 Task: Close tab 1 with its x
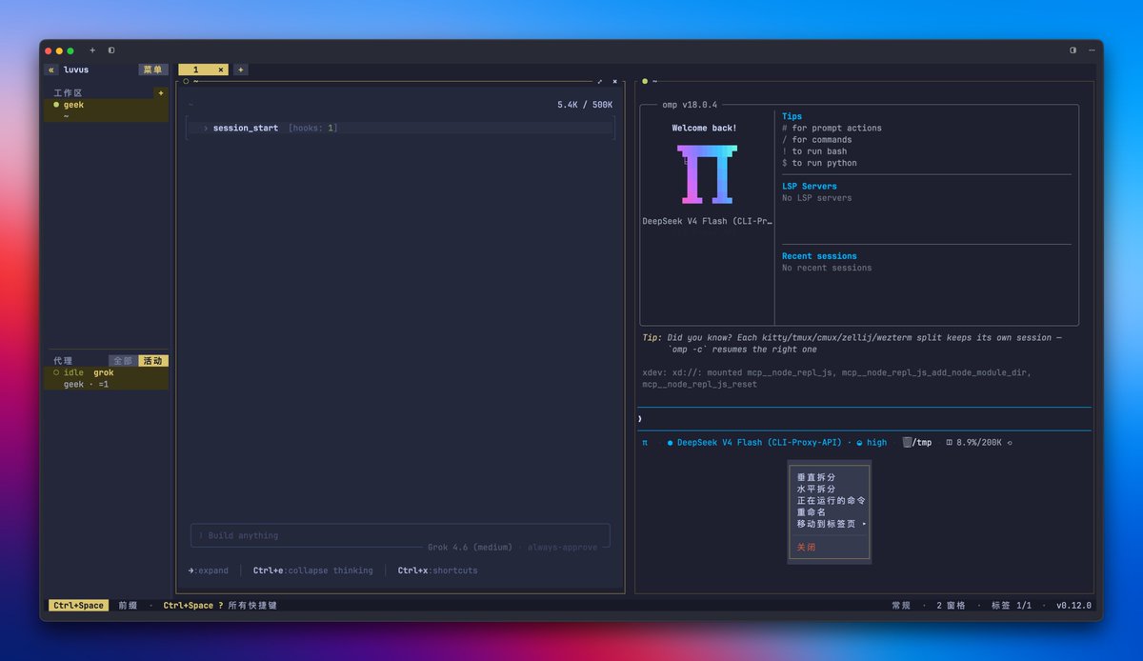(x=221, y=70)
